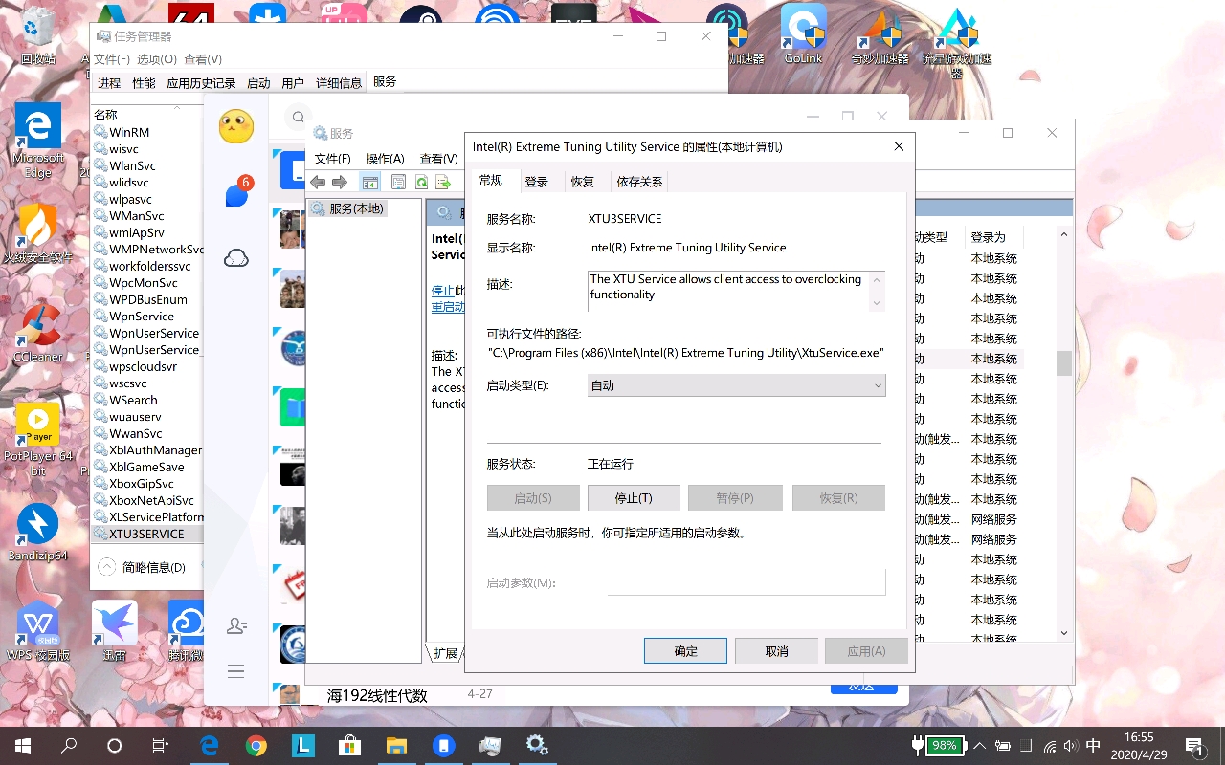Open the hamburger menu in TIM sidebar

(236, 671)
